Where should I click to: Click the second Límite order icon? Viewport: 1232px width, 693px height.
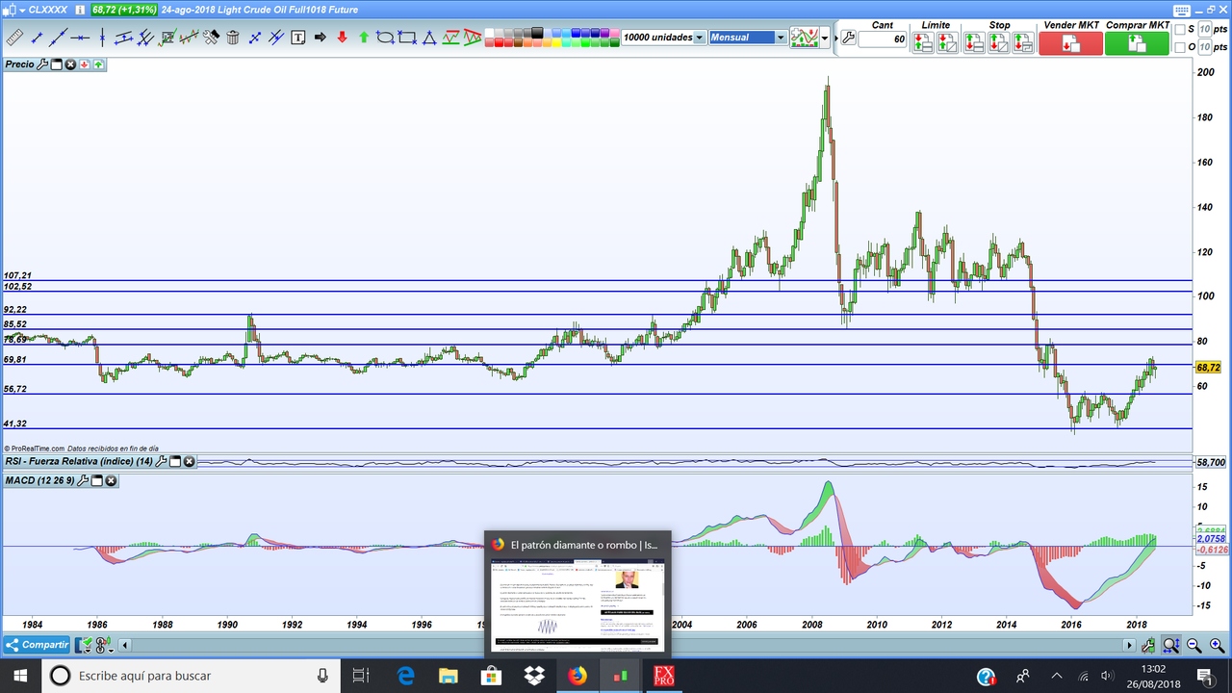[x=947, y=43]
